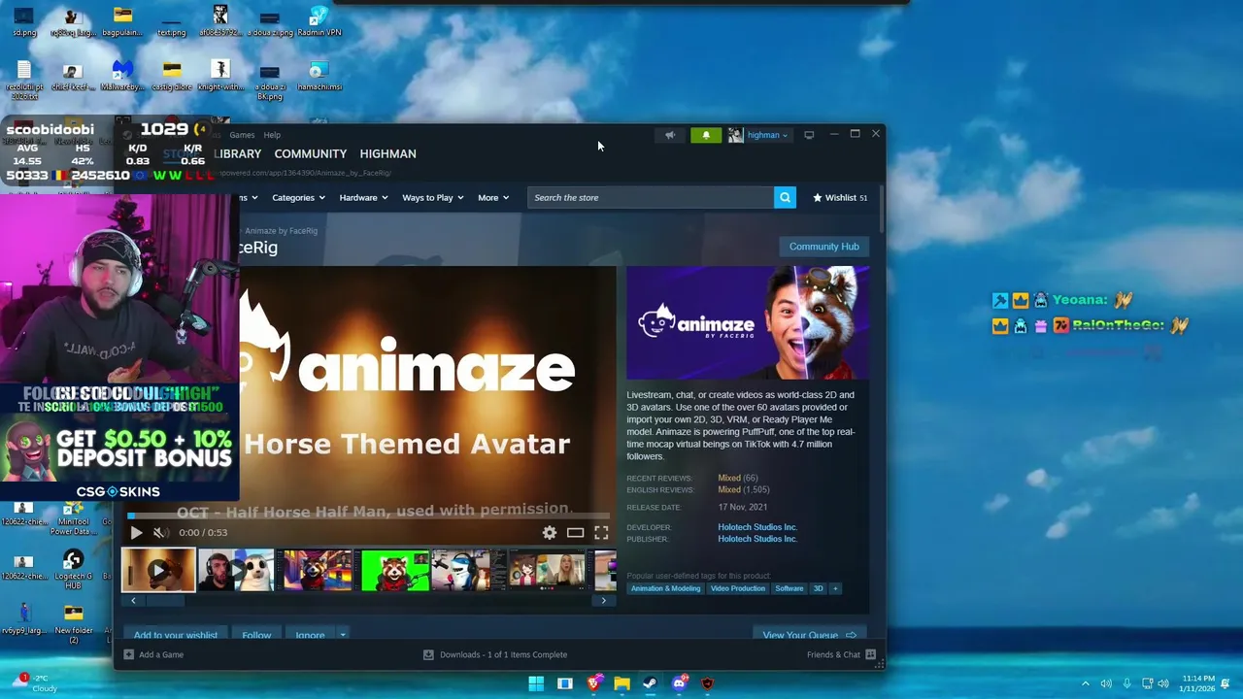Go to the HIGHMAN profile tab

387,153
